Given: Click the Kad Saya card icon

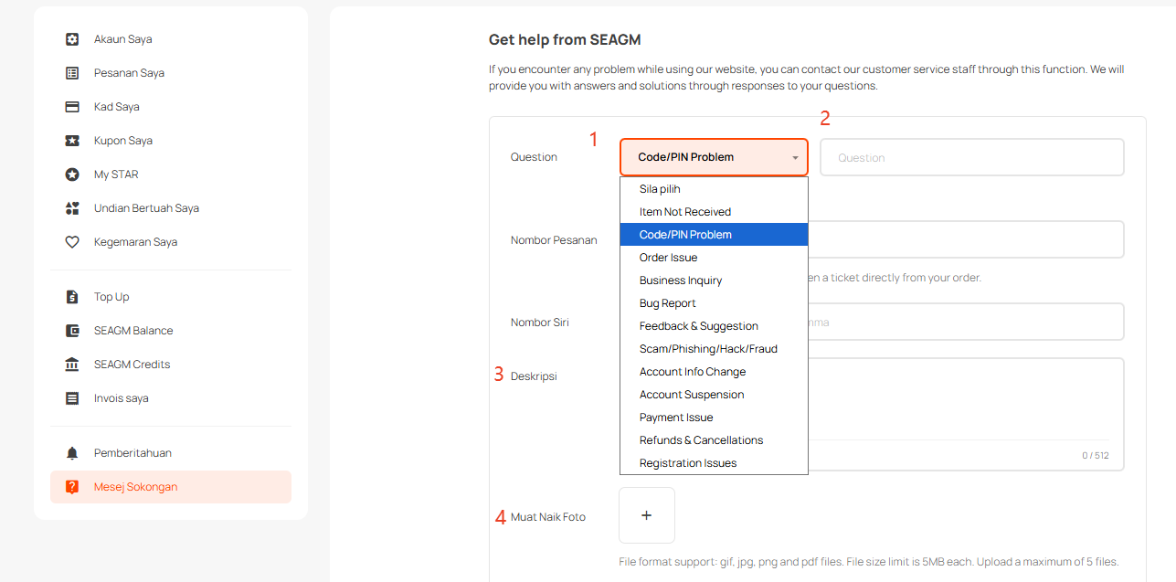Looking at the screenshot, I should [72, 107].
